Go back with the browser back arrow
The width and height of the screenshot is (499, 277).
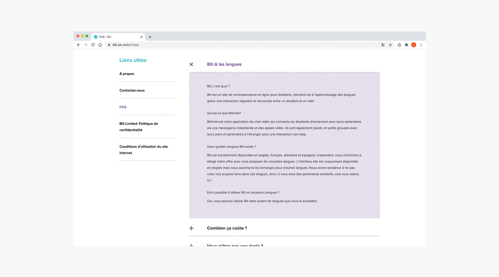[79, 45]
